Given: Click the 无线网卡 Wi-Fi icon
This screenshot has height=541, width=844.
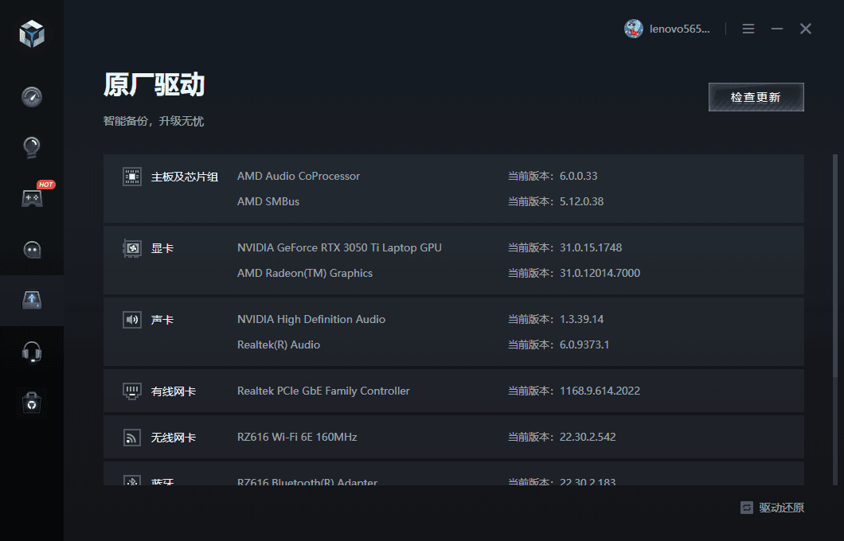Looking at the screenshot, I should pos(132,438).
